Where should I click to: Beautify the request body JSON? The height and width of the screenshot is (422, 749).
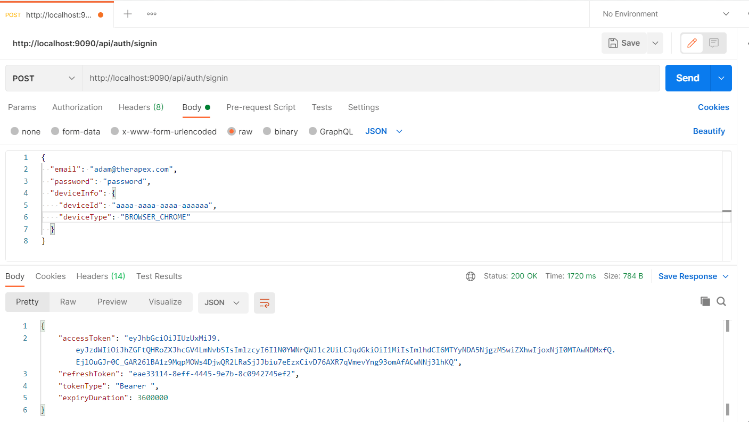(709, 131)
